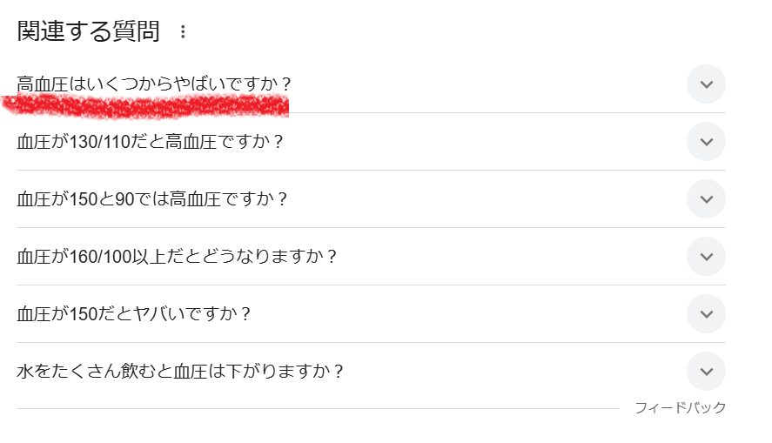Click the question 血圧が150と90では高血圧ですか？
Image resolution: width=772 pixels, height=443 pixels.
152,199
